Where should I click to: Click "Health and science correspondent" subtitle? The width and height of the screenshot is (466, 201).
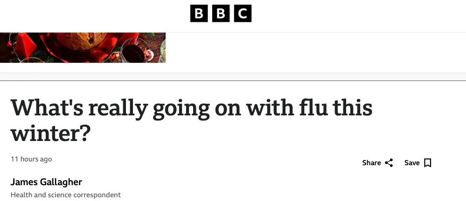click(x=66, y=195)
